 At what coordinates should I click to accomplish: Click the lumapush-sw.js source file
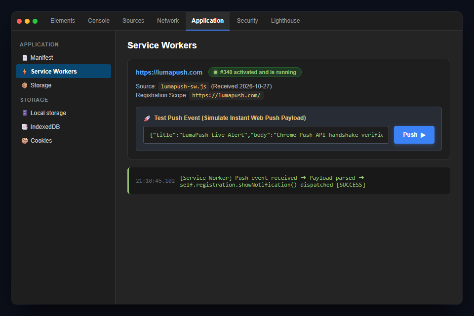pos(184,86)
